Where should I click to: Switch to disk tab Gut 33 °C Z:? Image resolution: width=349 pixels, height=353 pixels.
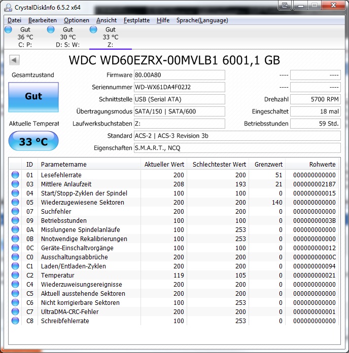pyautogui.click(x=111, y=37)
